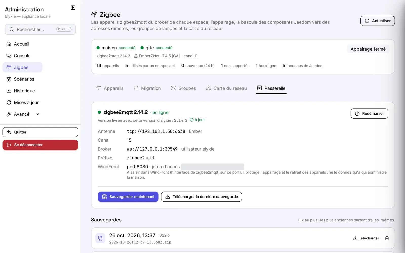Click the Redémarrer button

tap(369, 113)
